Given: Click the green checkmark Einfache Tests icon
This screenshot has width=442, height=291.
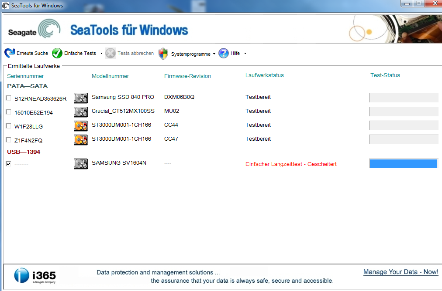Looking at the screenshot, I should [57, 53].
